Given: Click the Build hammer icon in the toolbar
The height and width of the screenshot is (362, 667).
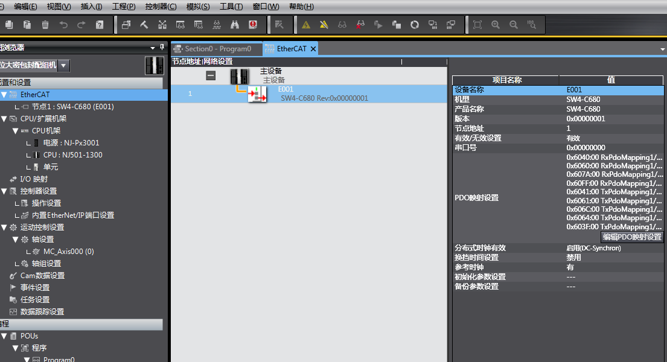Looking at the screenshot, I should 144,25.
